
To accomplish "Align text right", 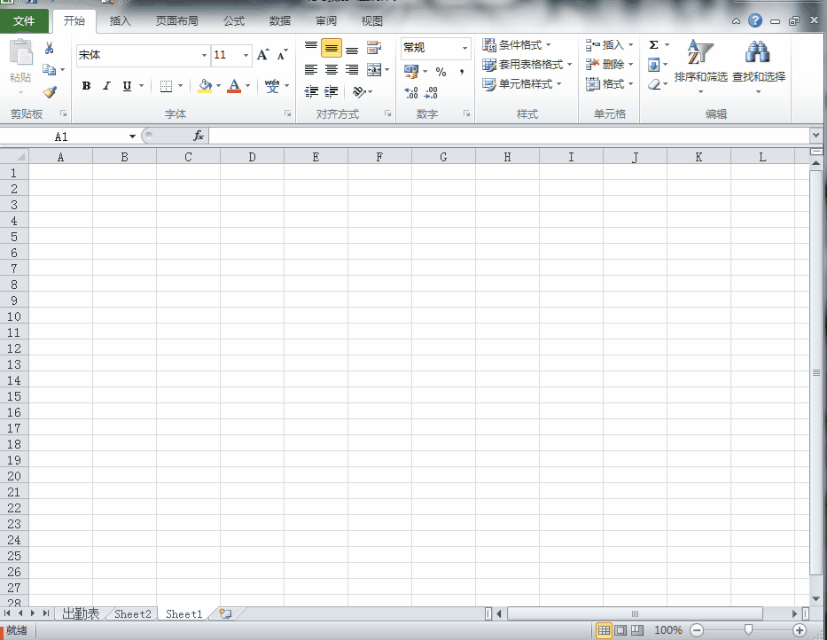I will (352, 70).
